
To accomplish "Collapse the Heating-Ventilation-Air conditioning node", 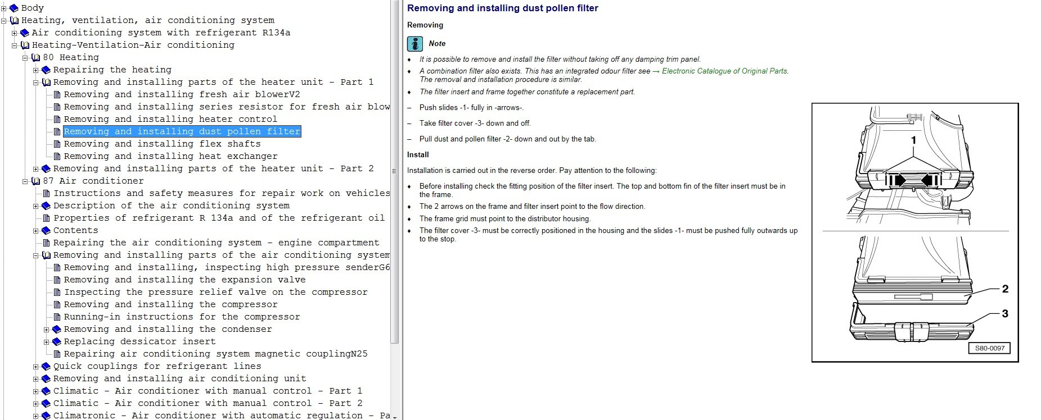I will tap(15, 45).
